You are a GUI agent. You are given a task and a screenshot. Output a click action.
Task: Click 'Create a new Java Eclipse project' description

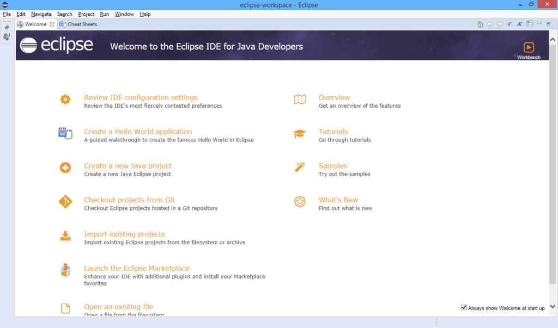(x=128, y=174)
